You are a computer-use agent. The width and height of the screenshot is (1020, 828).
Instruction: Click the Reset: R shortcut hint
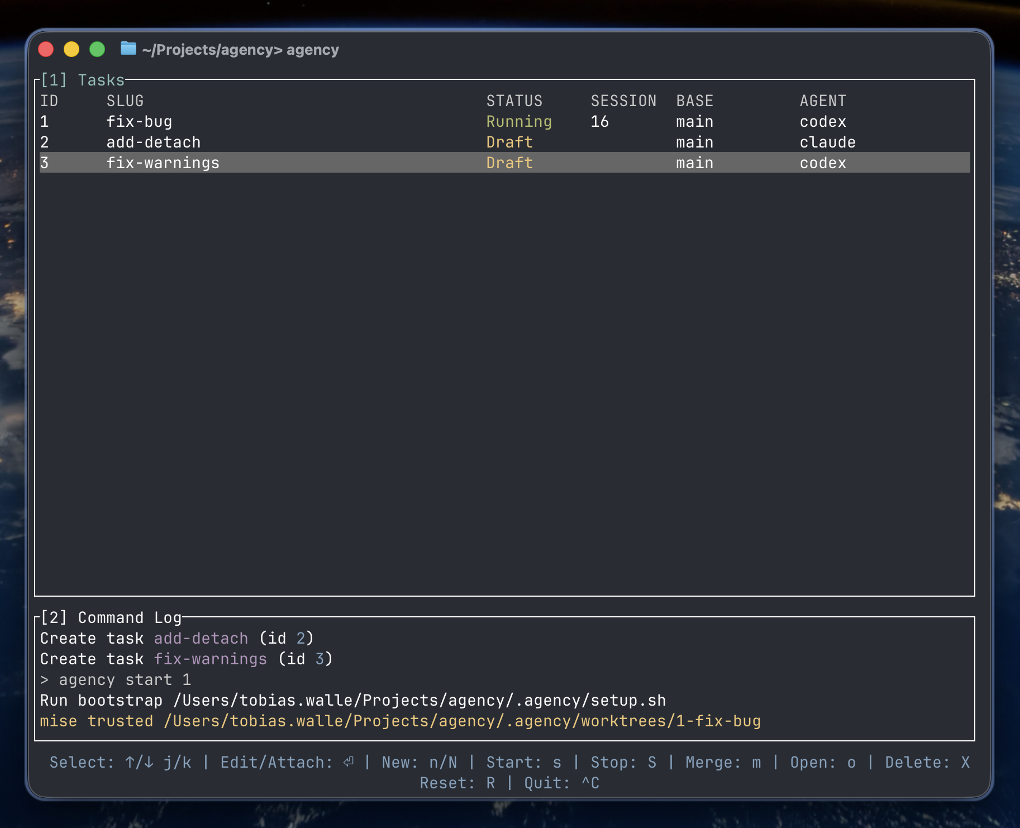tap(457, 783)
